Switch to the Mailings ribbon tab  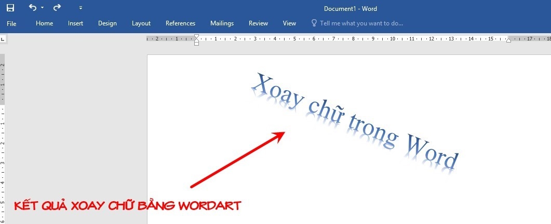click(x=222, y=23)
